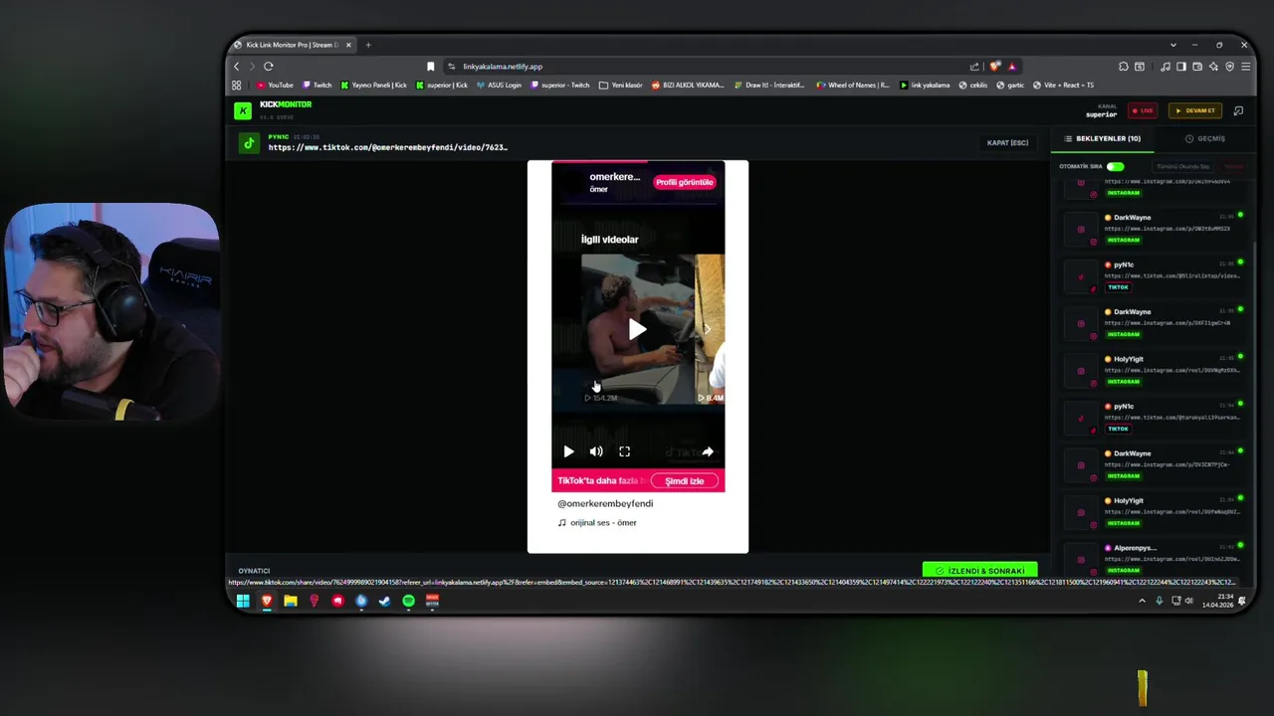Screen dimensions: 1274x716
Task: Open Spotify from the taskbar
Action: [409, 601]
